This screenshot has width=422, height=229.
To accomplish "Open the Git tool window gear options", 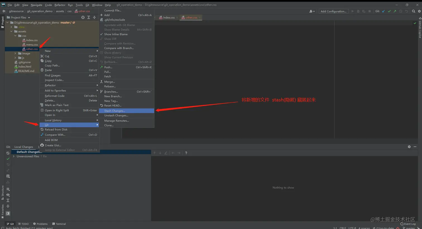I will pos(409,147).
